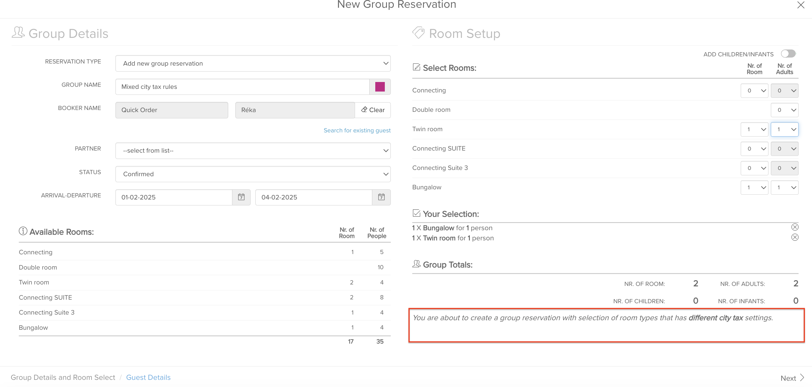The height and width of the screenshot is (387, 812).
Task: Click Bungalow in Available Rooms list
Action: pos(205,327)
